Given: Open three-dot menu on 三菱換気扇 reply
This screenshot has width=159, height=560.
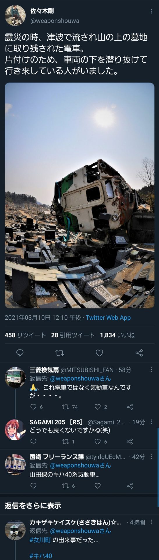Looking at the screenshot, I should pos(151,370).
